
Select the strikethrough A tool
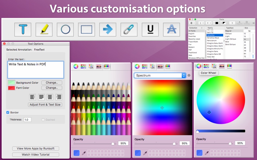click(x=172, y=30)
